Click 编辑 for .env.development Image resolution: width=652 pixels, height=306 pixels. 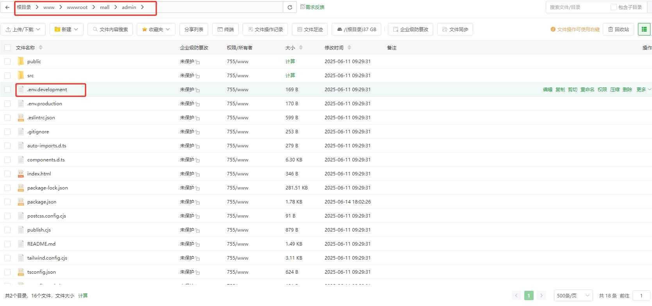[x=548, y=90]
